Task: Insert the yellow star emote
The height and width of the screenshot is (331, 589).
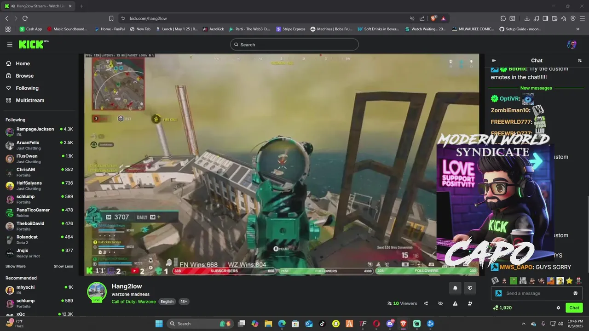Action: click(569, 280)
